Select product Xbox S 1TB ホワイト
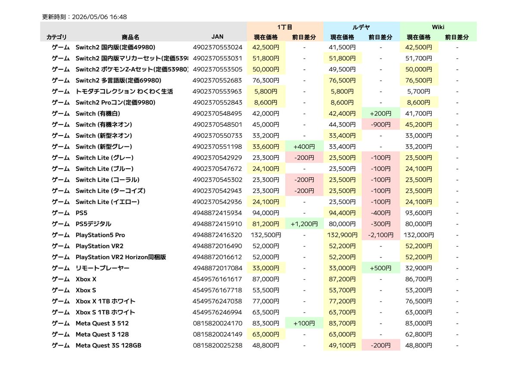 (x=105, y=312)
